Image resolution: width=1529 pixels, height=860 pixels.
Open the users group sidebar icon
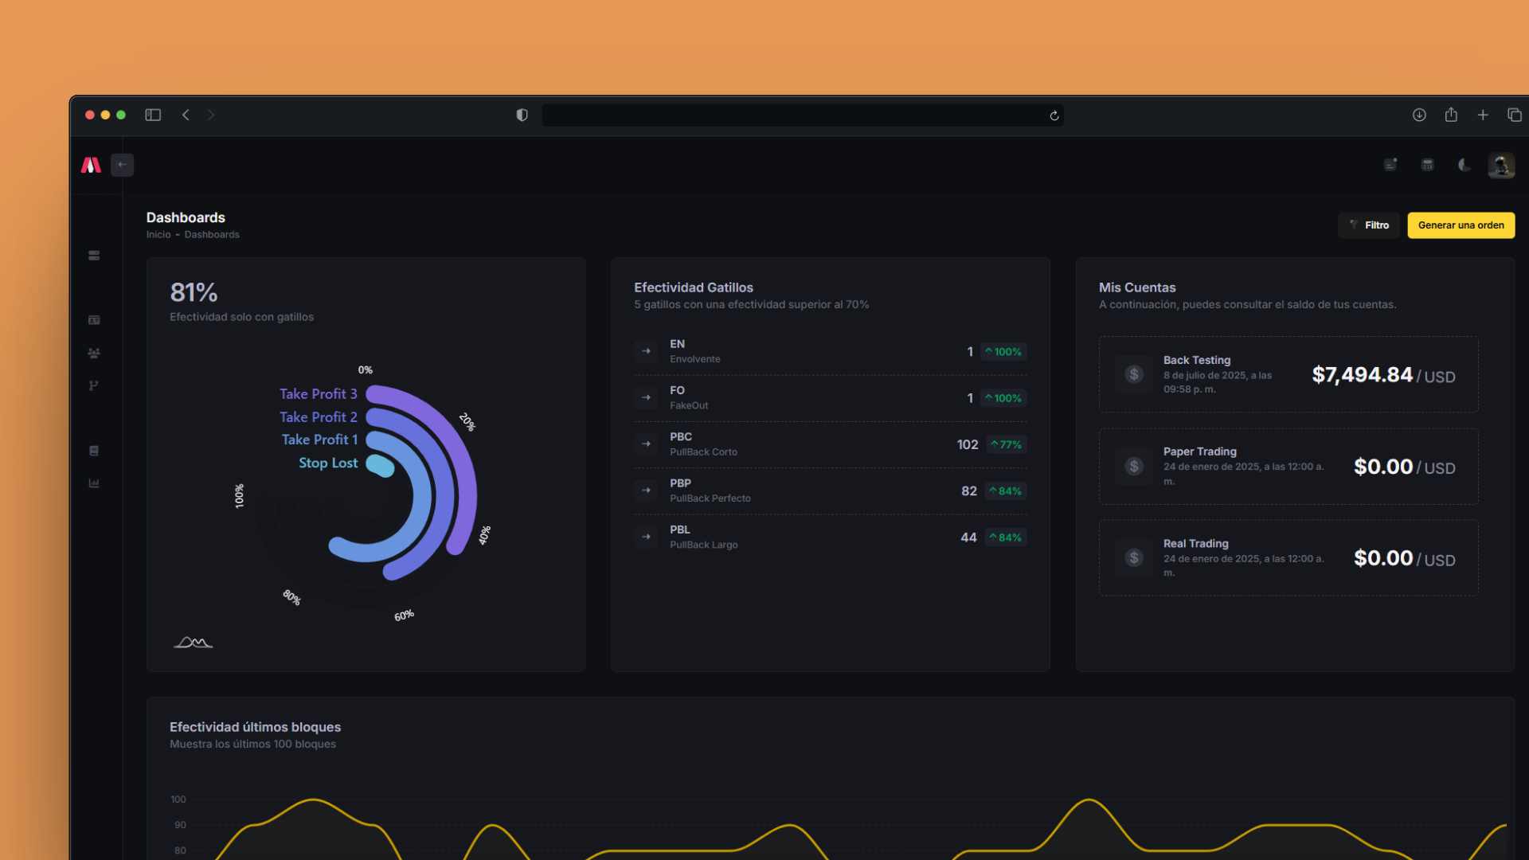tap(94, 353)
